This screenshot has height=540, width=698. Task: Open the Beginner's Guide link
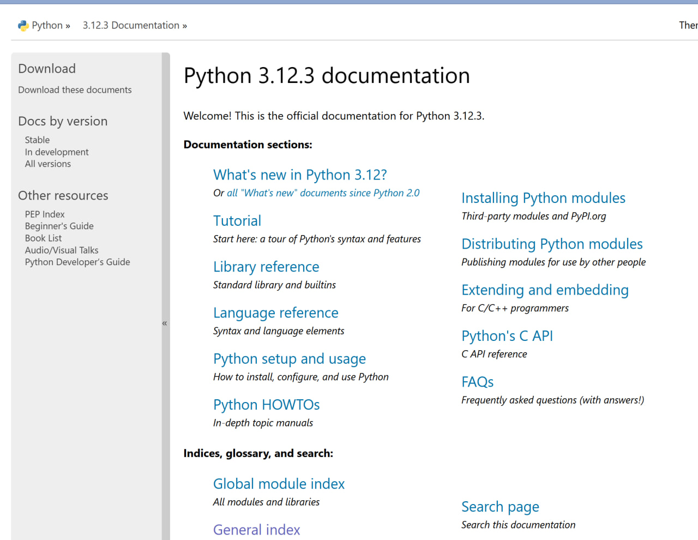pos(59,226)
